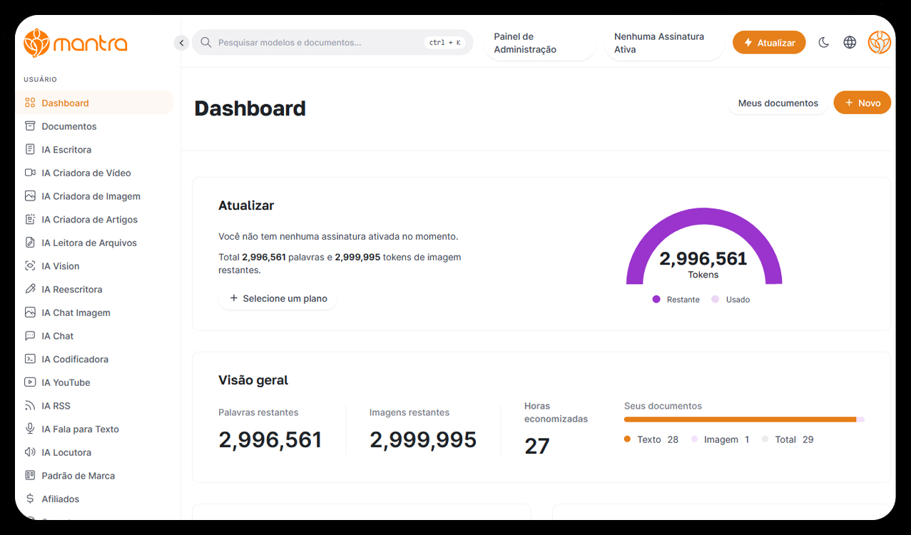Open the language globe selector
The width and height of the screenshot is (911, 535).
pyautogui.click(x=850, y=42)
